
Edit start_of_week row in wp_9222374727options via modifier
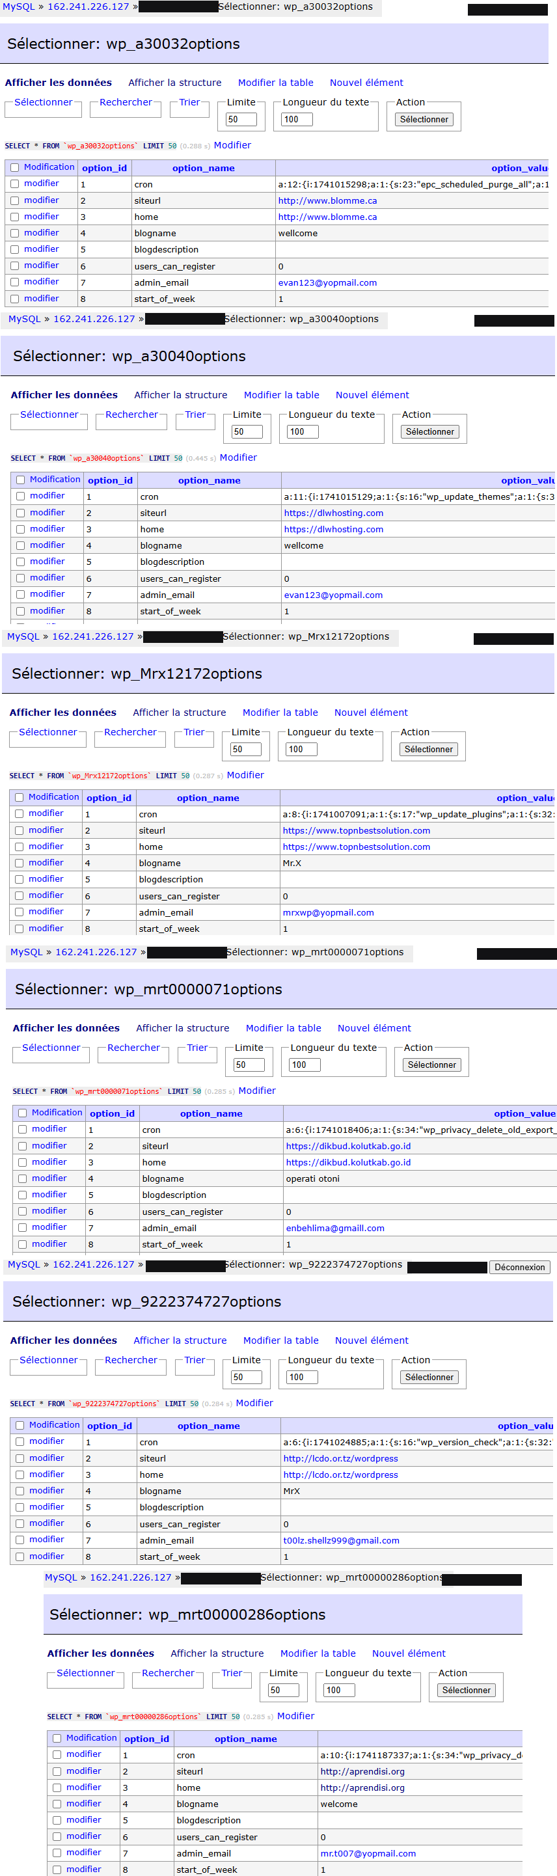coord(47,1557)
